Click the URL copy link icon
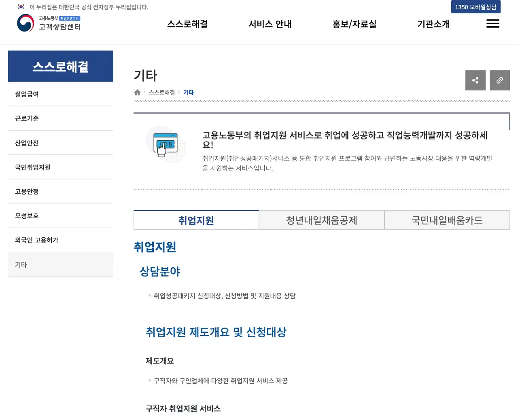 tap(499, 80)
